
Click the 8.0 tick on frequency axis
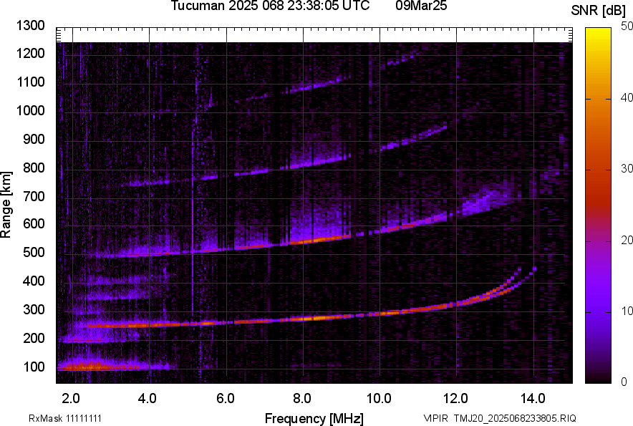pos(301,398)
